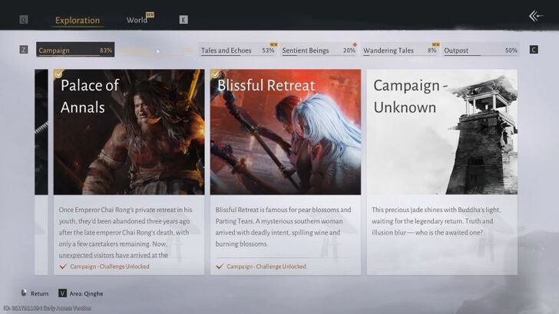Click the completed checkmark on Blissful Retreat
Viewport: 559px width, 314px height.
click(215, 74)
